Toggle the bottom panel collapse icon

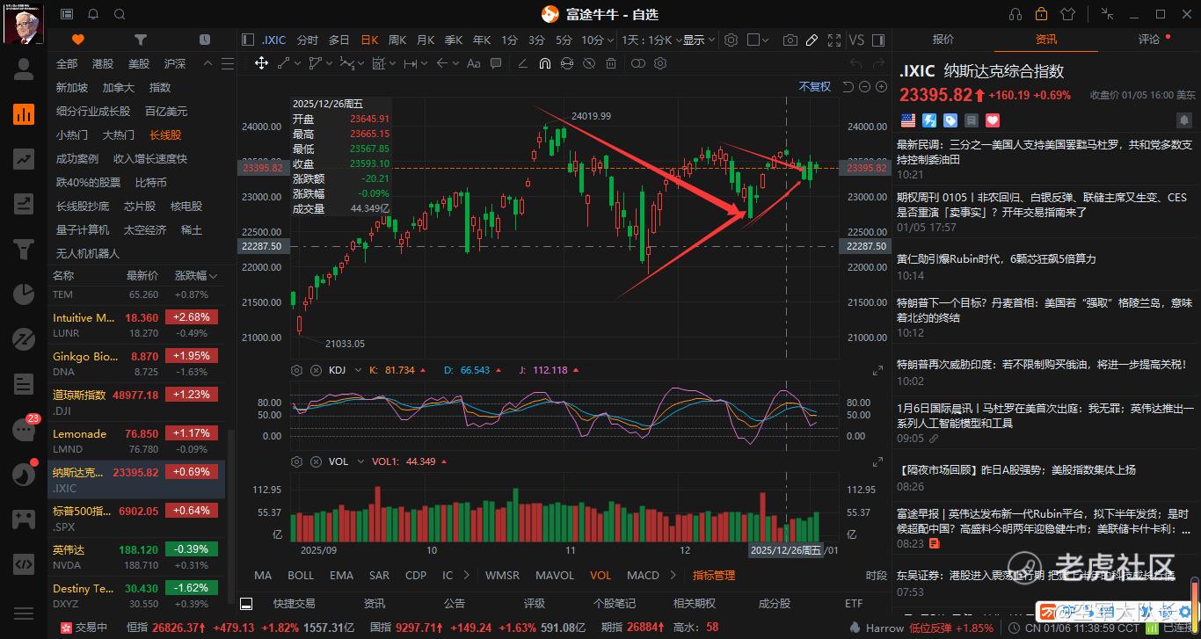point(246,603)
